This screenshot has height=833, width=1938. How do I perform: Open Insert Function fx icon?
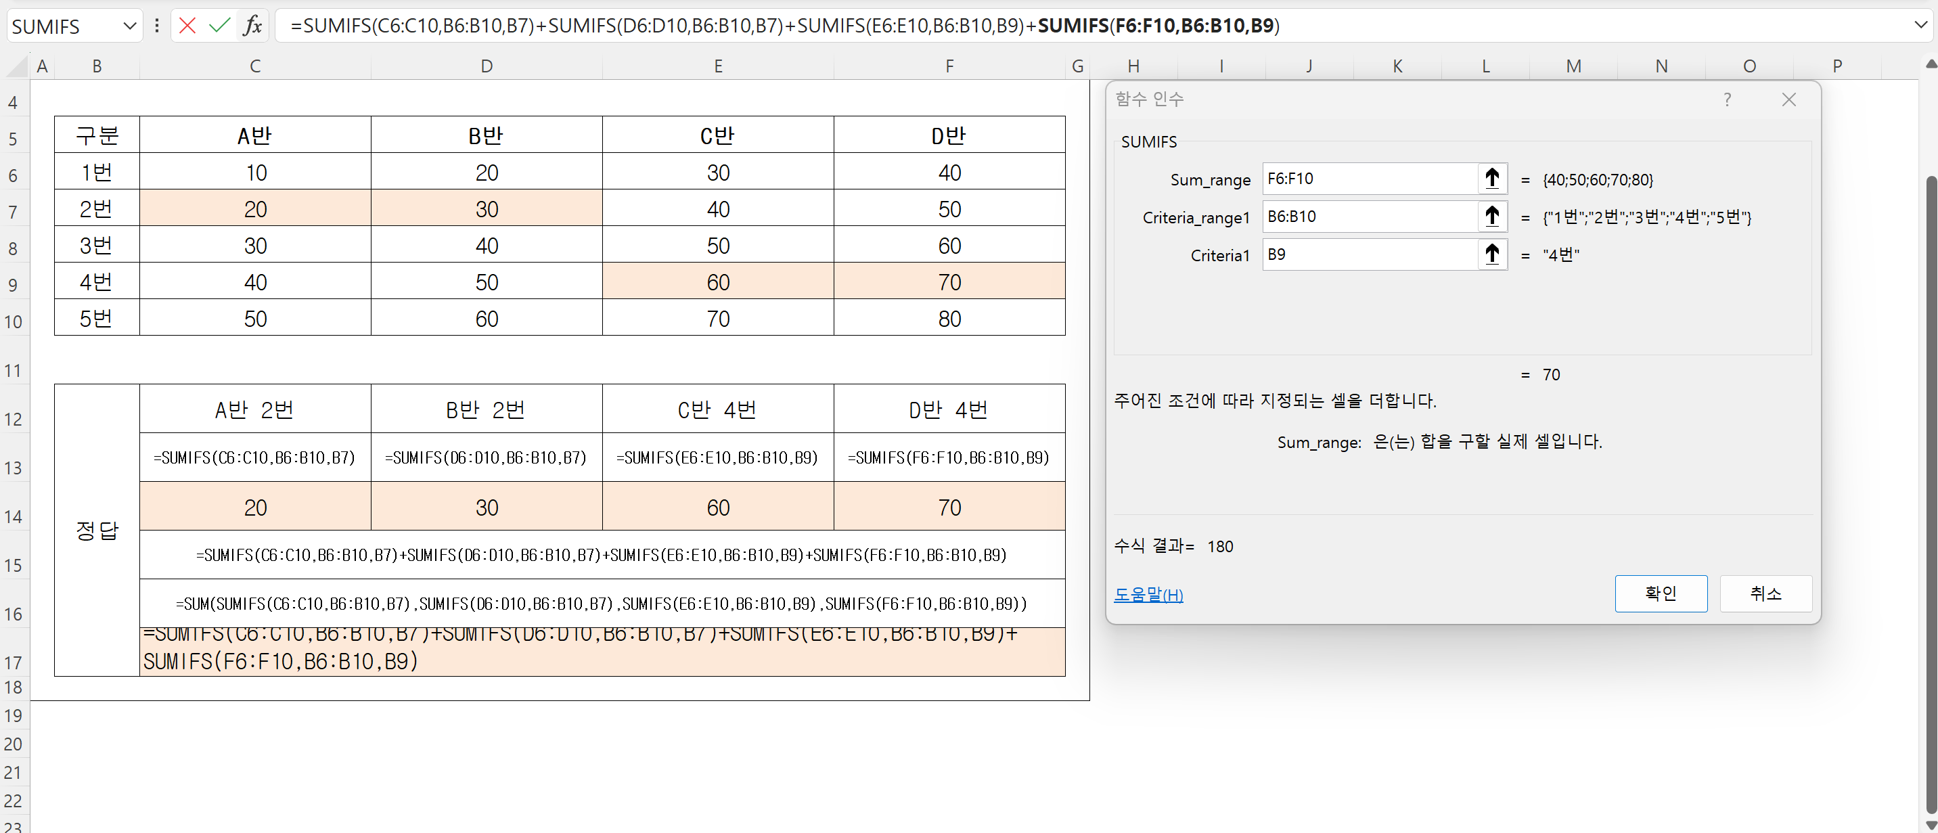pos(252,26)
